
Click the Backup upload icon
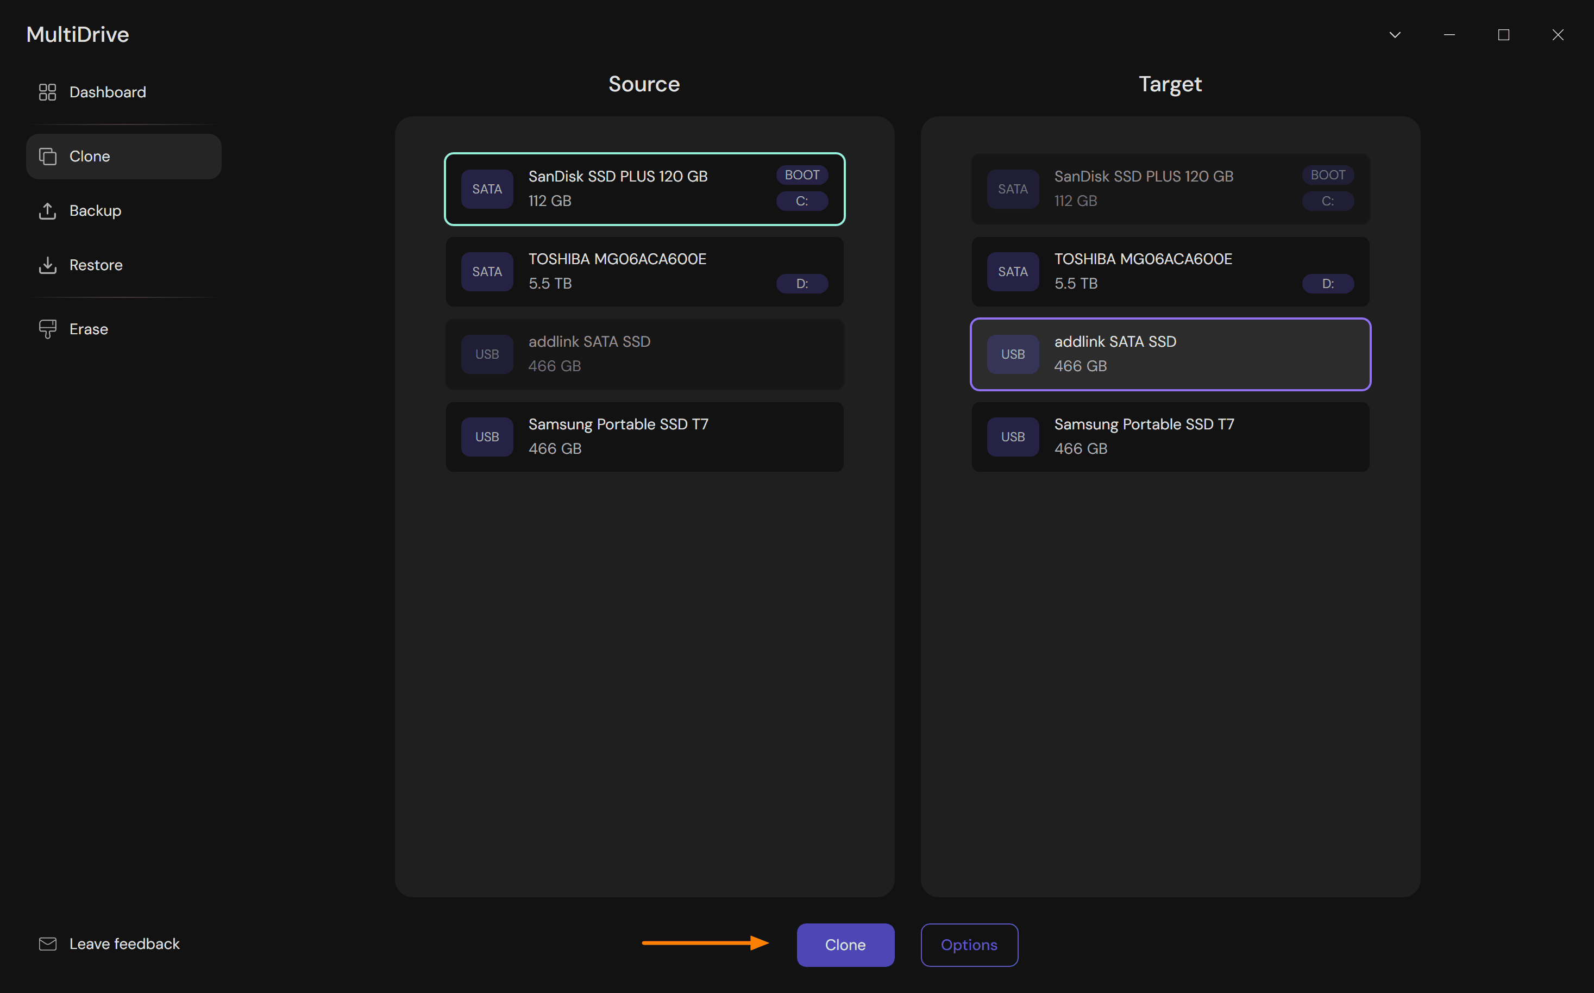tap(47, 211)
